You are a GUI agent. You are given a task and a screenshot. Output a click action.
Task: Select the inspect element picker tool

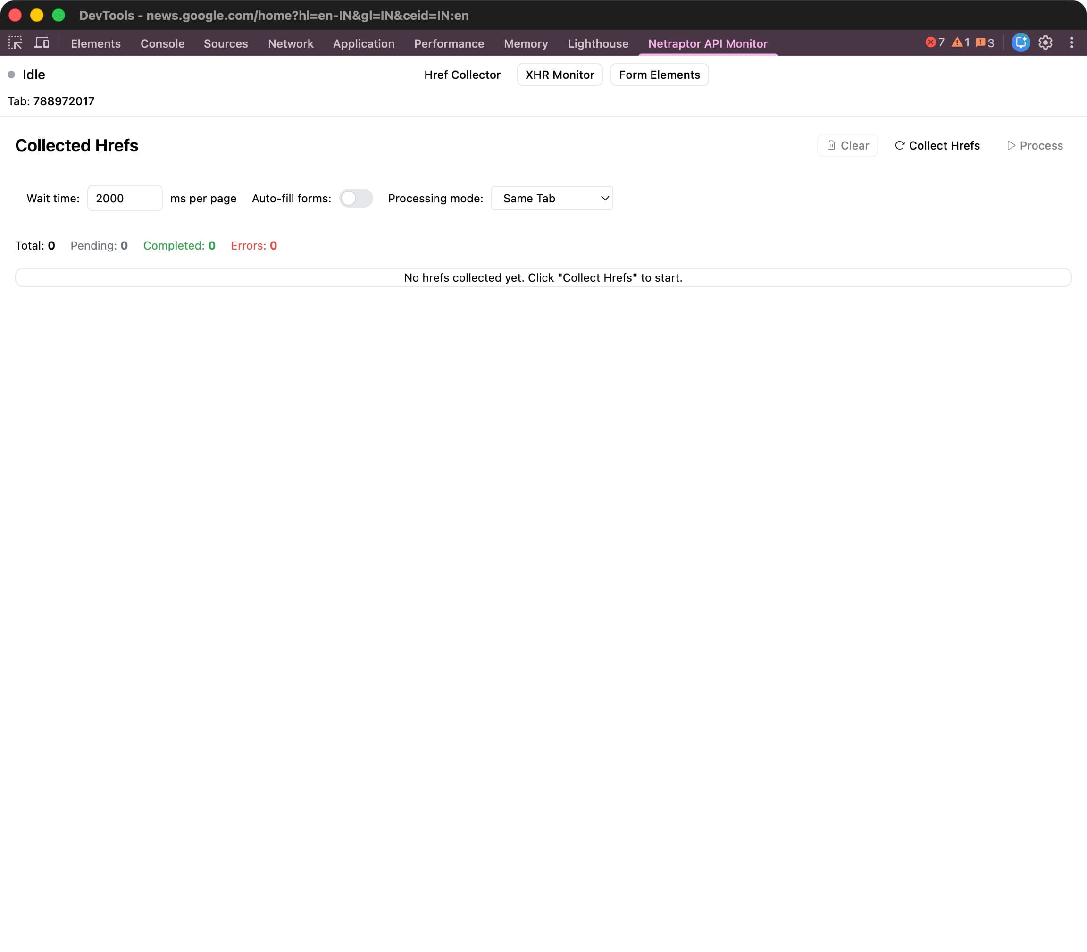coord(16,42)
